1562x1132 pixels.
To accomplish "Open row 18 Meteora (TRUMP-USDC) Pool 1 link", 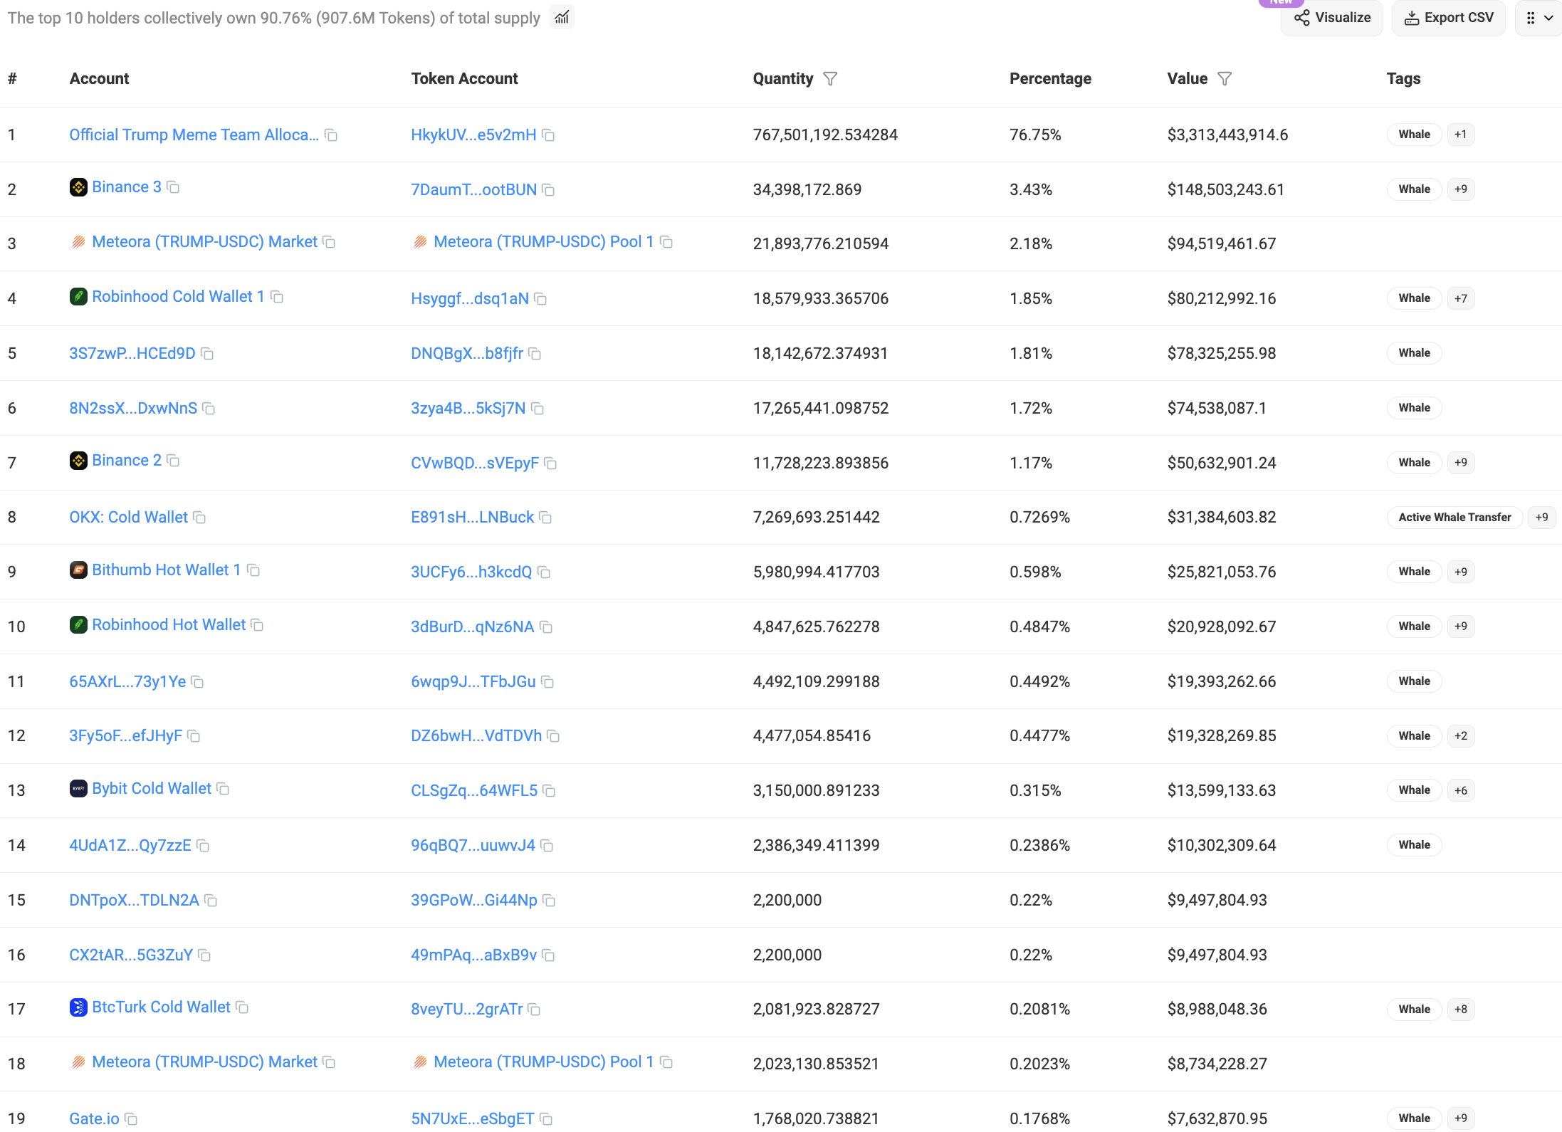I will [x=543, y=1062].
